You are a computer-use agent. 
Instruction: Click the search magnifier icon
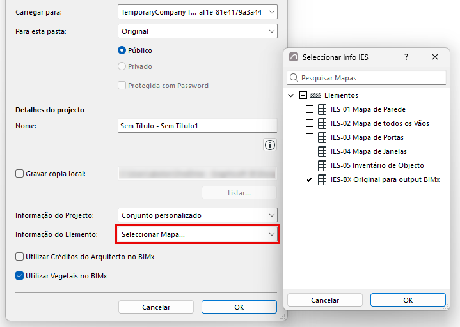294,78
